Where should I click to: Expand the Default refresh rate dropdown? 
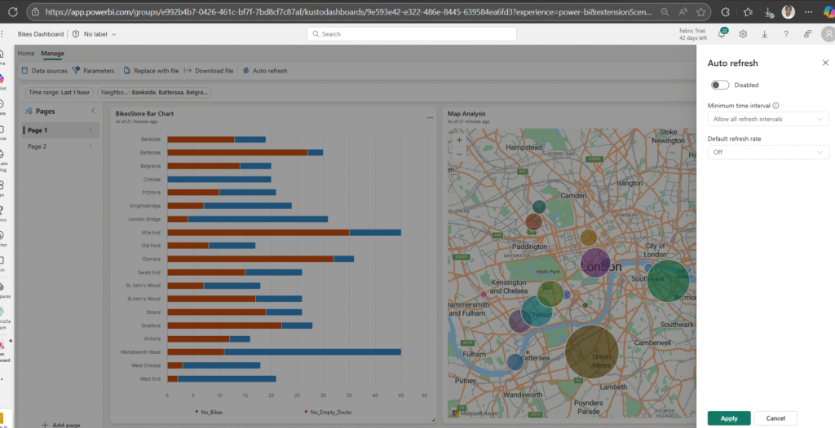(x=767, y=152)
